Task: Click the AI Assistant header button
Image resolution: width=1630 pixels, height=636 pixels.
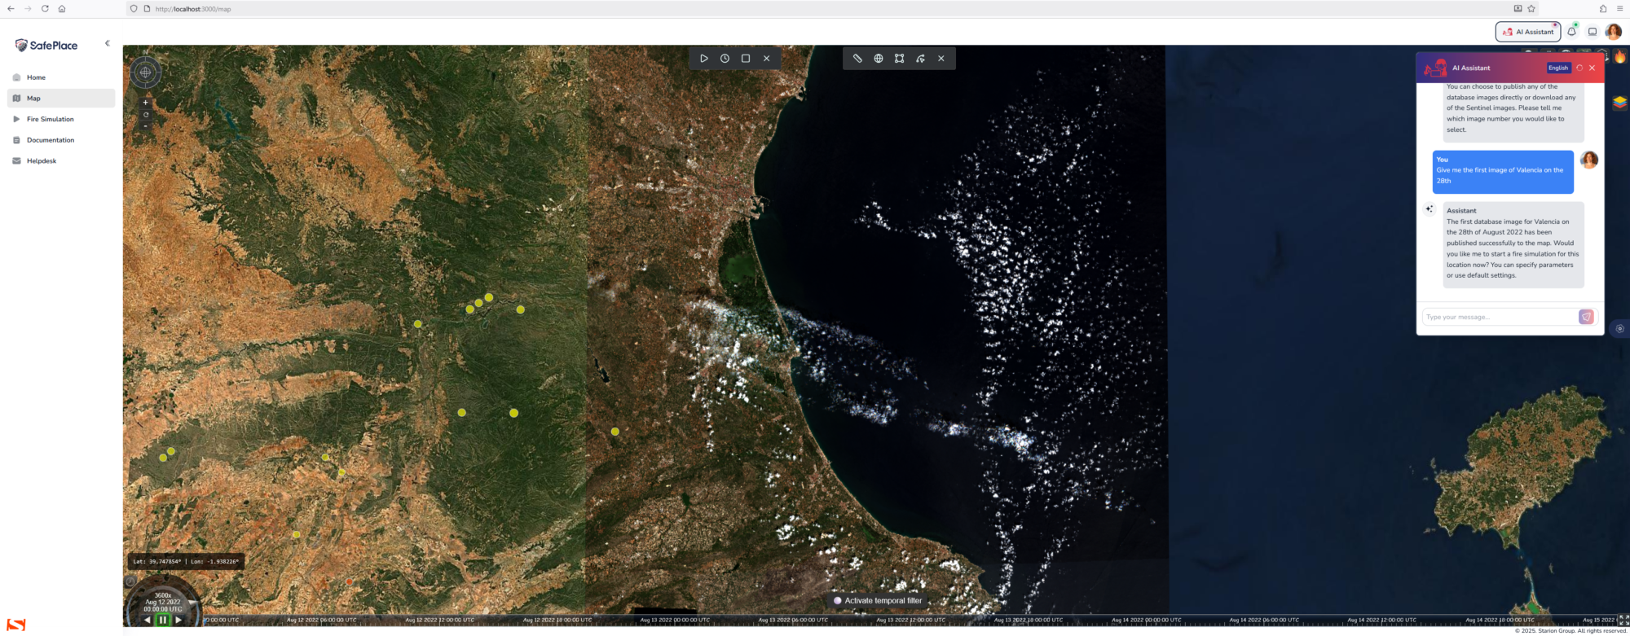Action: (x=1527, y=32)
